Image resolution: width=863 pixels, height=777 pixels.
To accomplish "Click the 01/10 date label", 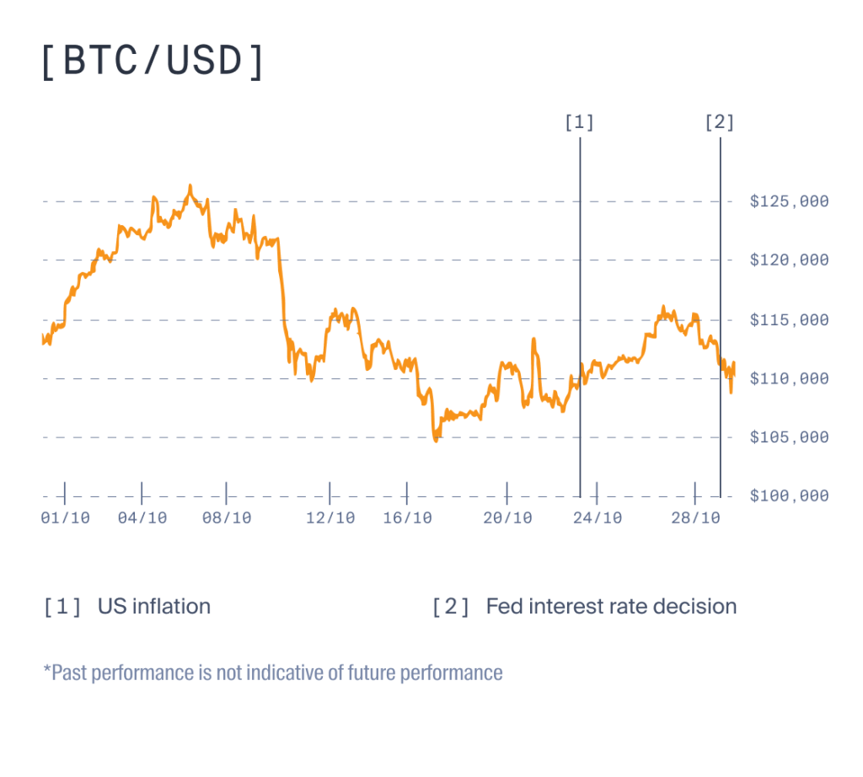I will coord(64,518).
